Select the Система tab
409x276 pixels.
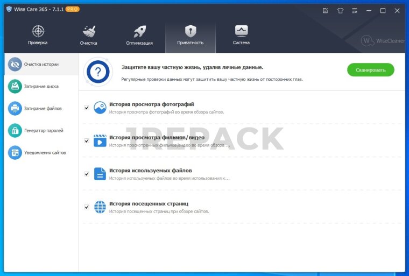click(x=241, y=36)
